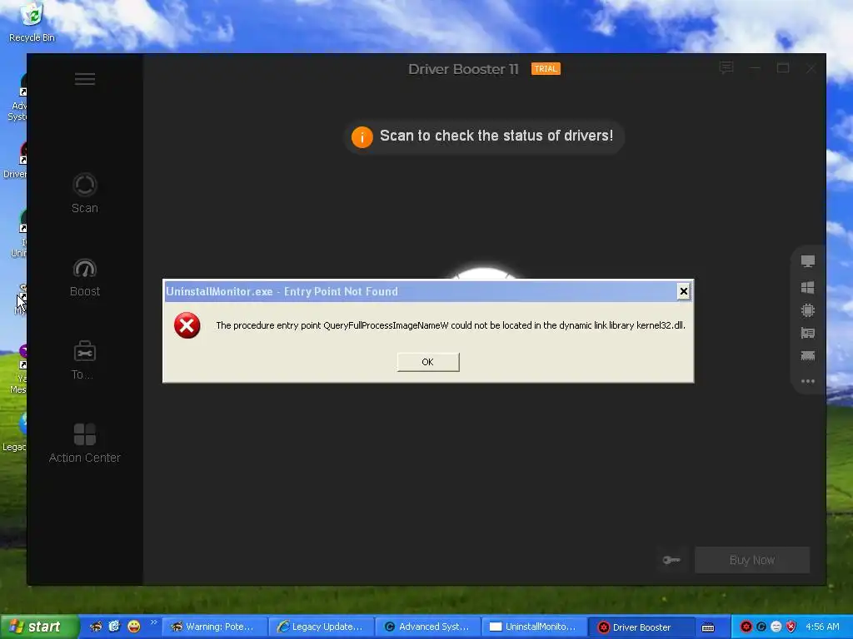Click the on-screen keyboard taskbar icon
The width and height of the screenshot is (853, 639).
[x=708, y=627]
